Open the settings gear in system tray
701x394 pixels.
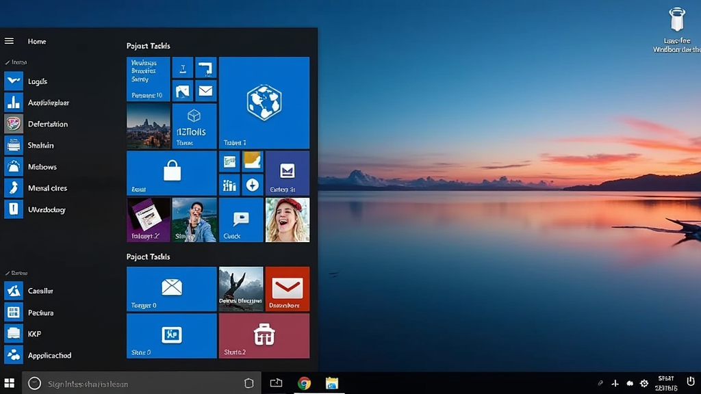[x=643, y=384]
